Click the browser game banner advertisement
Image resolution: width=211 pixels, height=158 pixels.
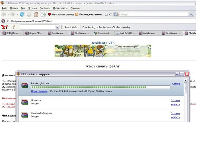103,51
